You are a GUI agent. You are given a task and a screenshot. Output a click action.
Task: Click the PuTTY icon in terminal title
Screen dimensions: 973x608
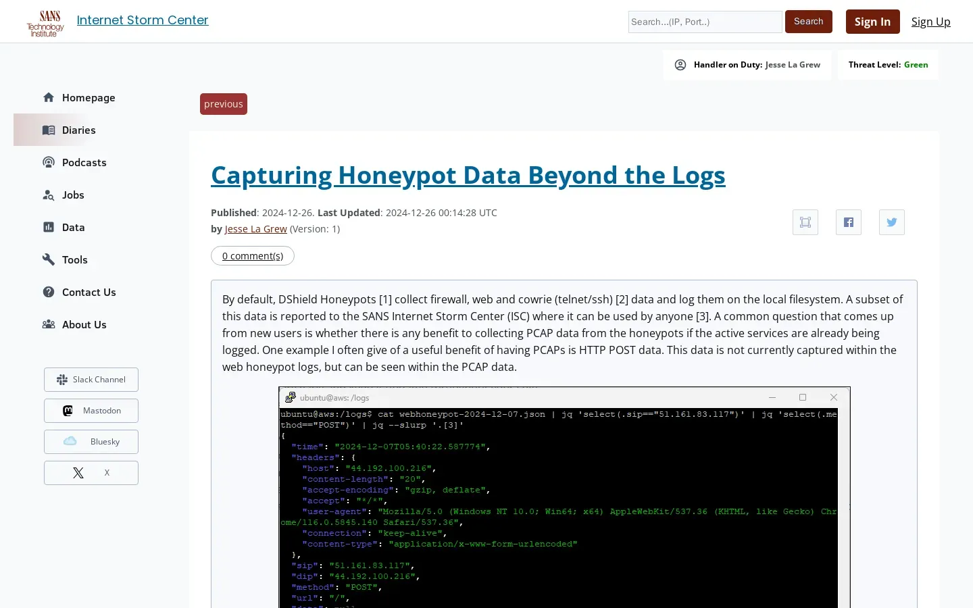click(291, 397)
